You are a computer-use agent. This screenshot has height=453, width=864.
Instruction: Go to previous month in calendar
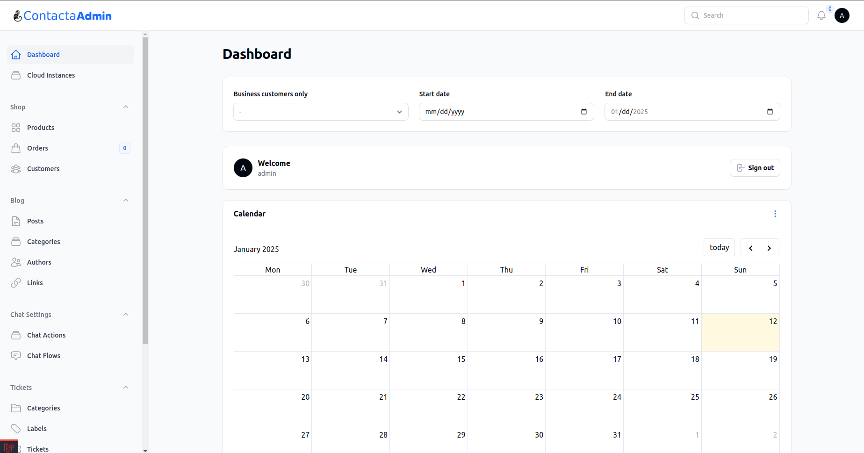(x=750, y=248)
